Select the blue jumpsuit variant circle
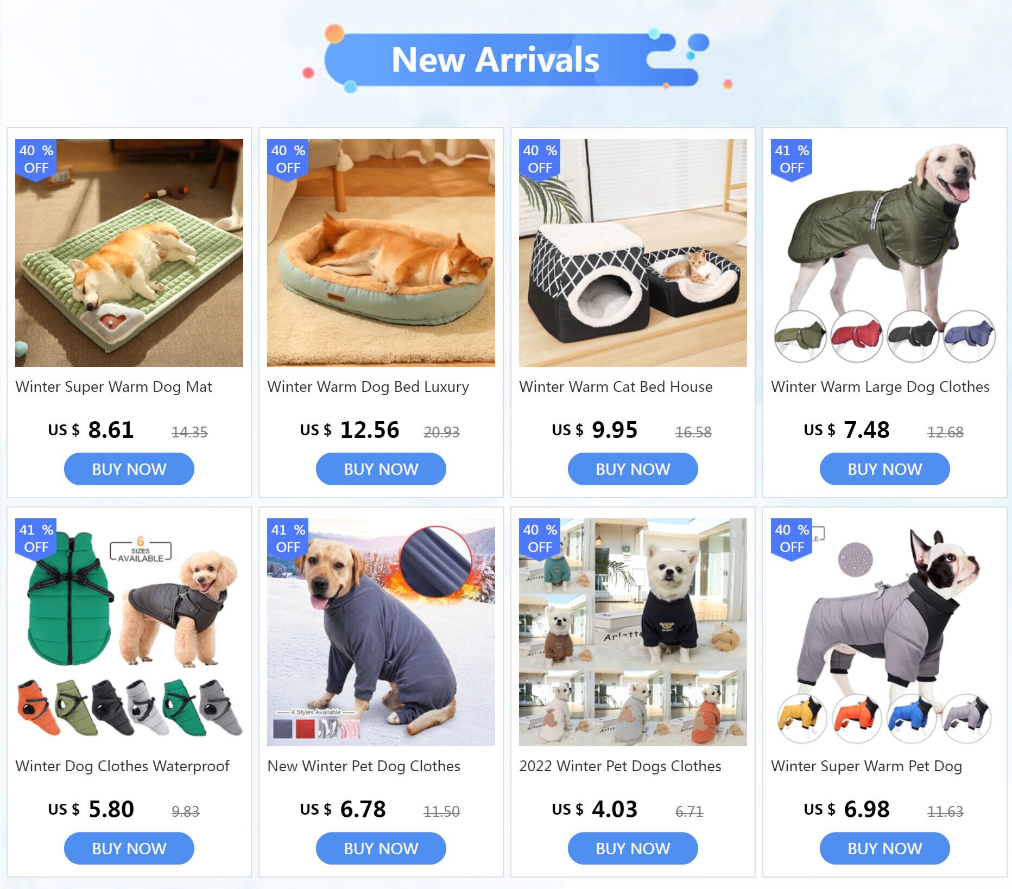This screenshot has height=889, width=1012. [x=913, y=718]
